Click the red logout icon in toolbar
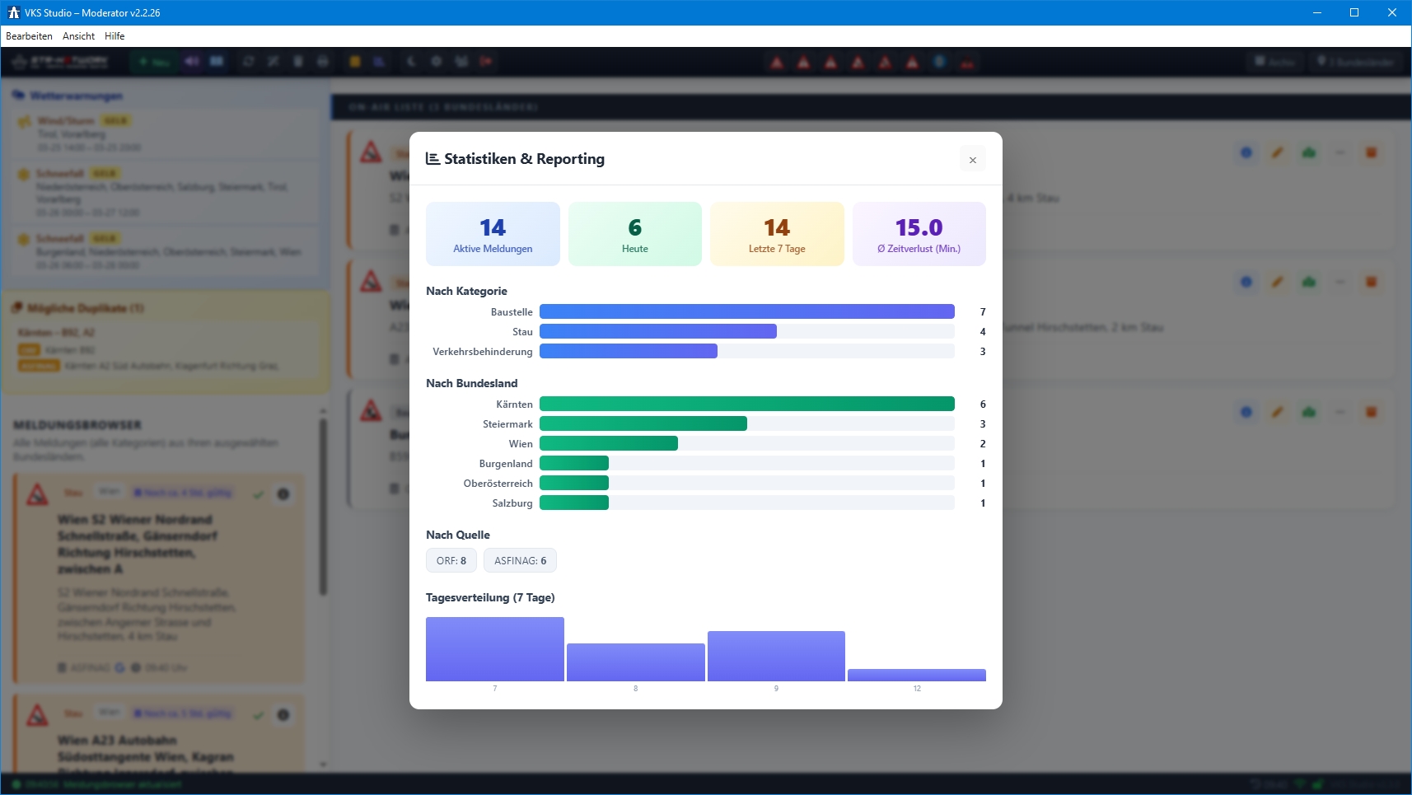Viewport: 1412px width, 795px height. pyautogui.click(x=486, y=62)
